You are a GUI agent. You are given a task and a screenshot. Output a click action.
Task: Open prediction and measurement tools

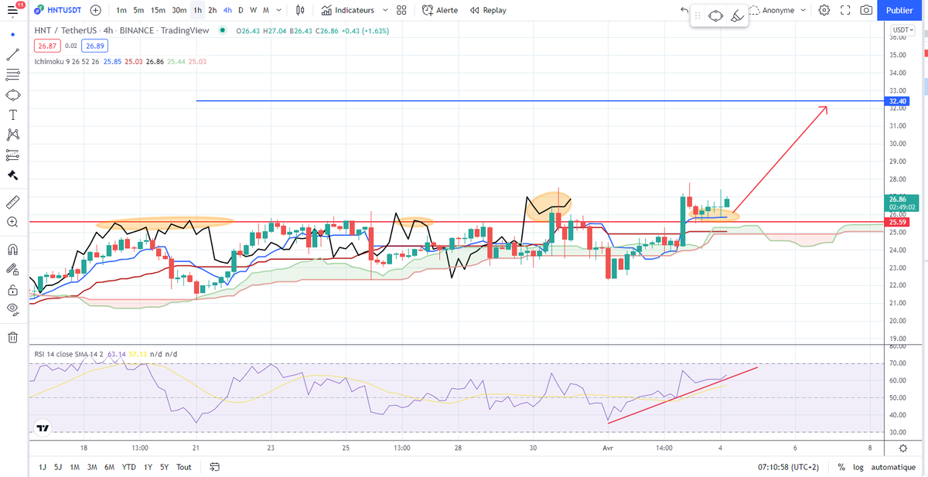click(x=12, y=155)
